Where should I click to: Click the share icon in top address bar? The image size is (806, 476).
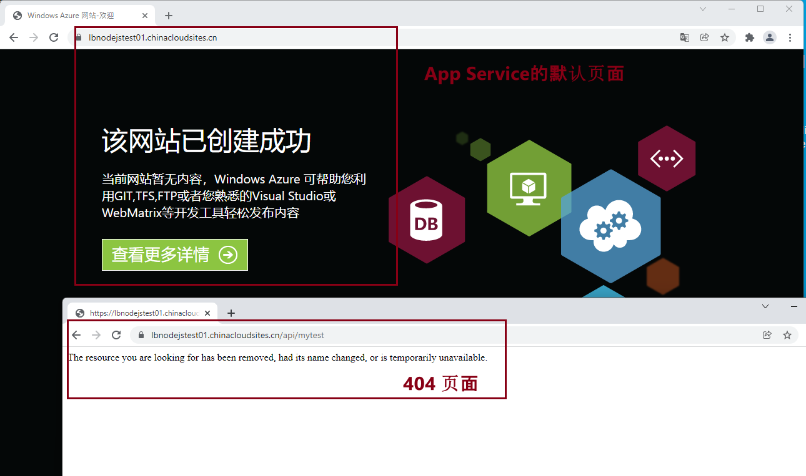click(705, 37)
